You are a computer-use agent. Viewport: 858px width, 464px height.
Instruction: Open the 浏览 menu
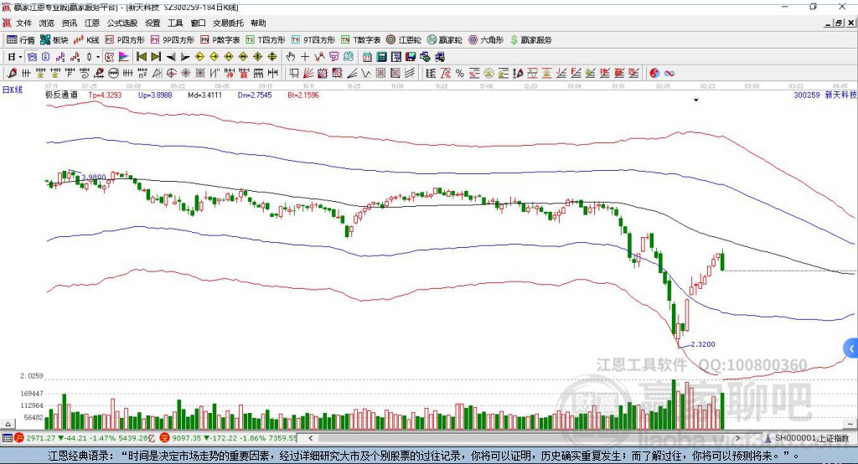[x=47, y=23]
